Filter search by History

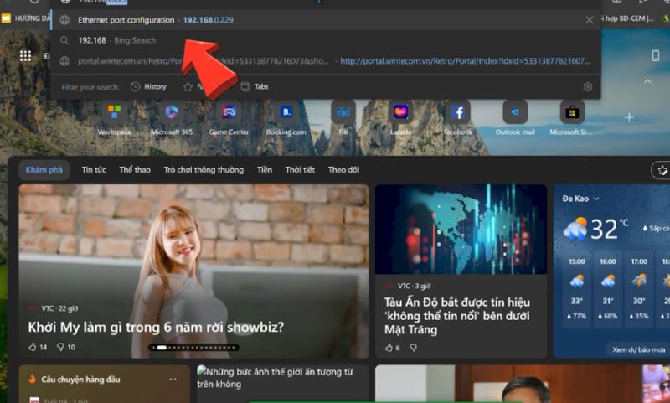[149, 87]
